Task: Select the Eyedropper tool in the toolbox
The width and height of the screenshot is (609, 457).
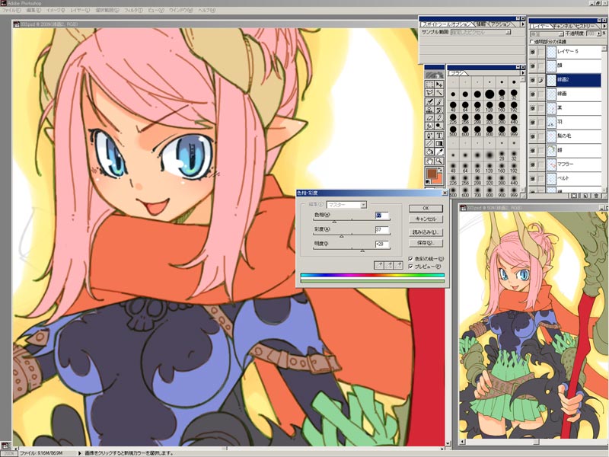Action: (439, 152)
